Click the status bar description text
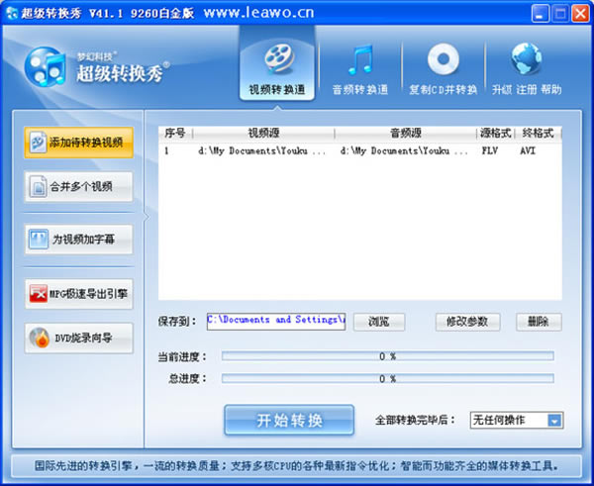Screen dimensions: 594x486 point(296,466)
